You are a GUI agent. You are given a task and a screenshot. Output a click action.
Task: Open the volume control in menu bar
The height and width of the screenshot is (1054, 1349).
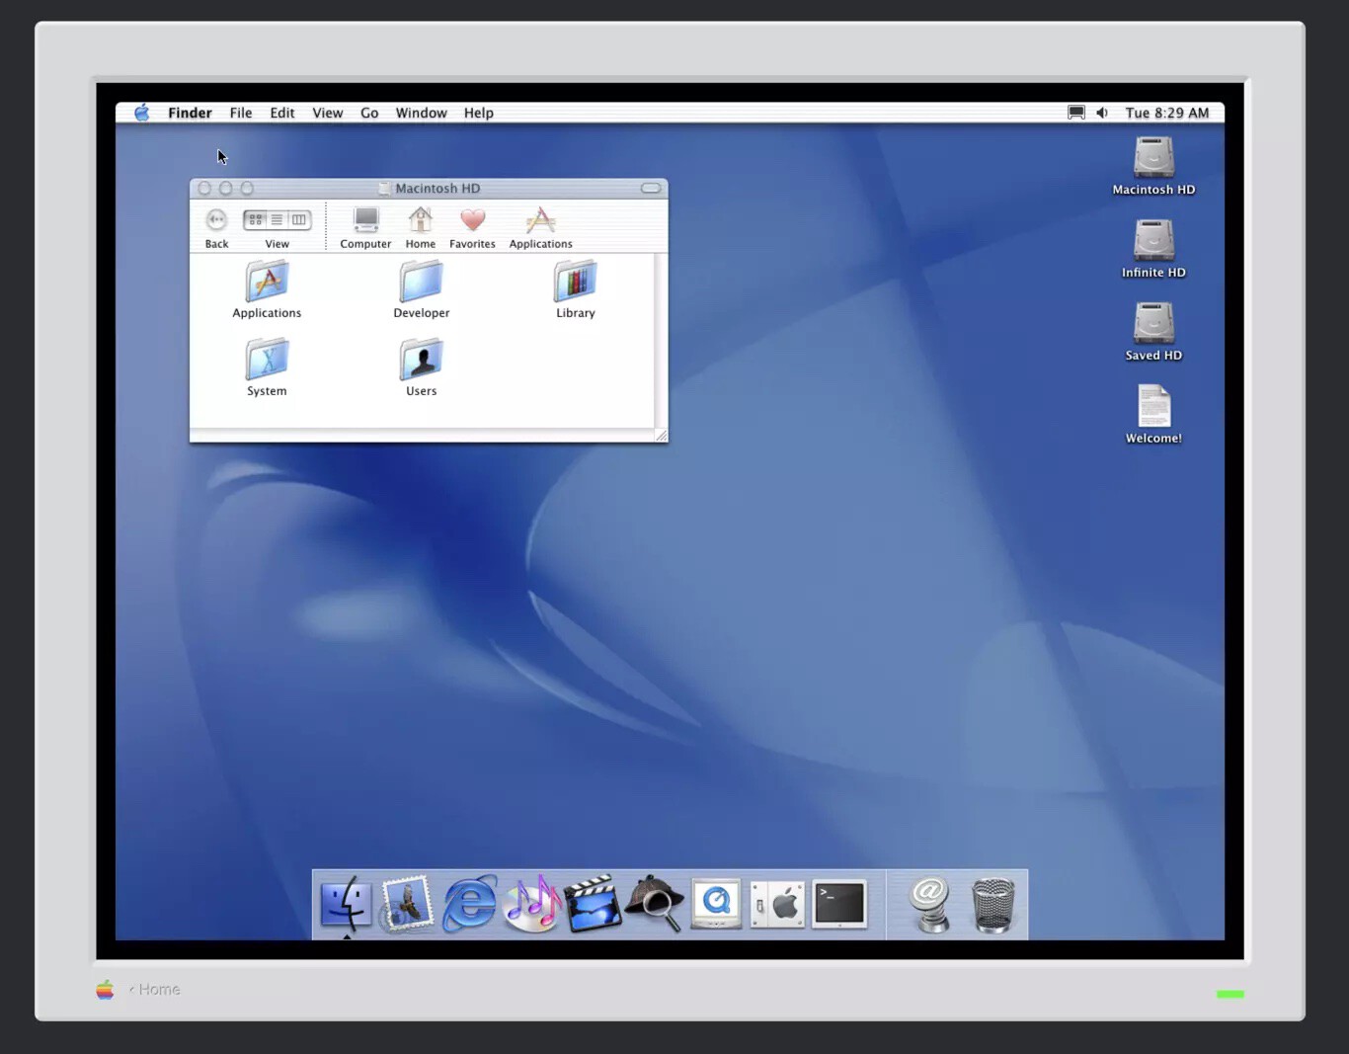pos(1102,113)
